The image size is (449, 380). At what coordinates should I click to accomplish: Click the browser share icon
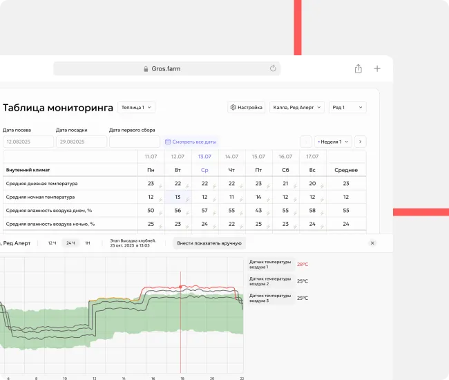[x=358, y=68]
